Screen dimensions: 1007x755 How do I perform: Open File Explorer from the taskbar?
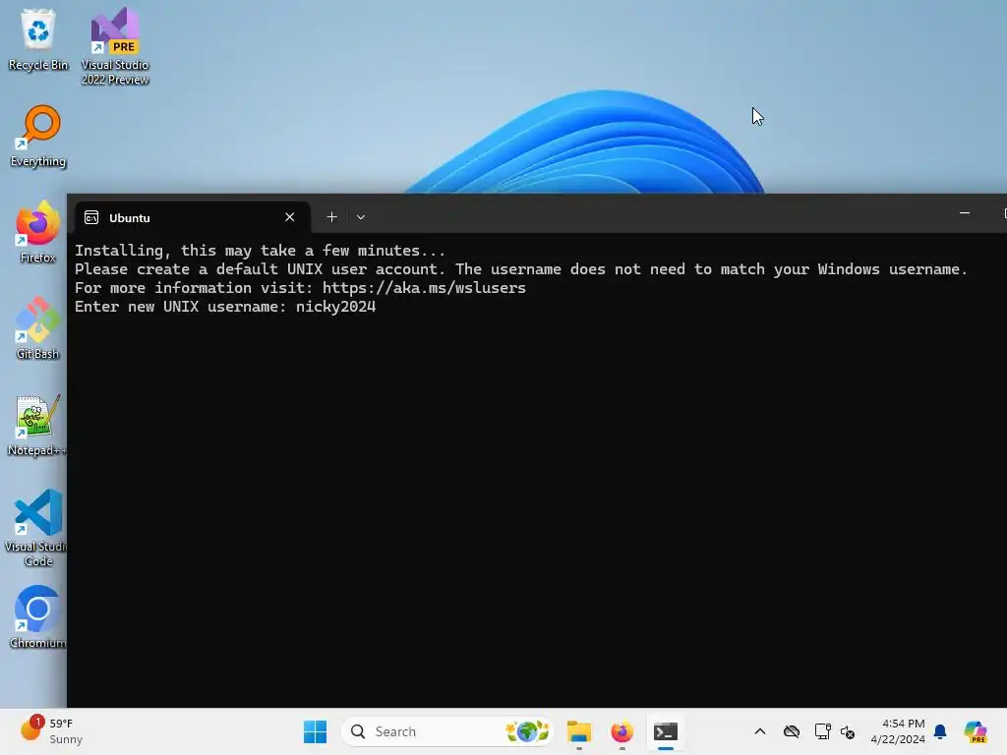tap(578, 731)
